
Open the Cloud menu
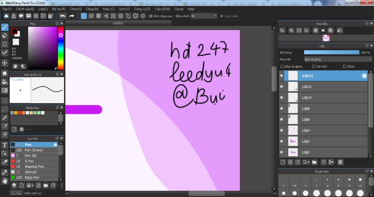[x=179, y=9]
